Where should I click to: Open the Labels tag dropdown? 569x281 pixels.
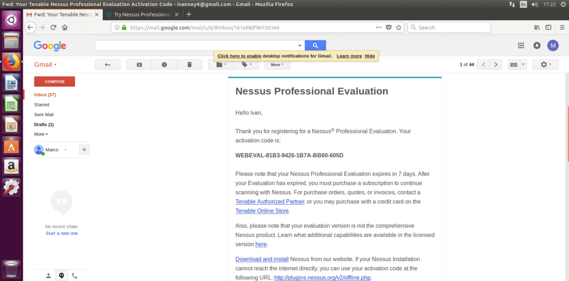246,64
